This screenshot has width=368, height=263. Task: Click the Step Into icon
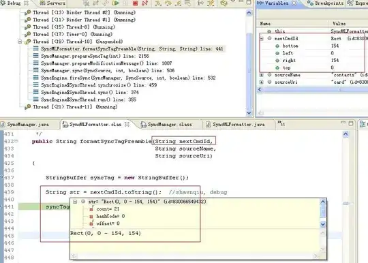pyautogui.click(x=158, y=3)
